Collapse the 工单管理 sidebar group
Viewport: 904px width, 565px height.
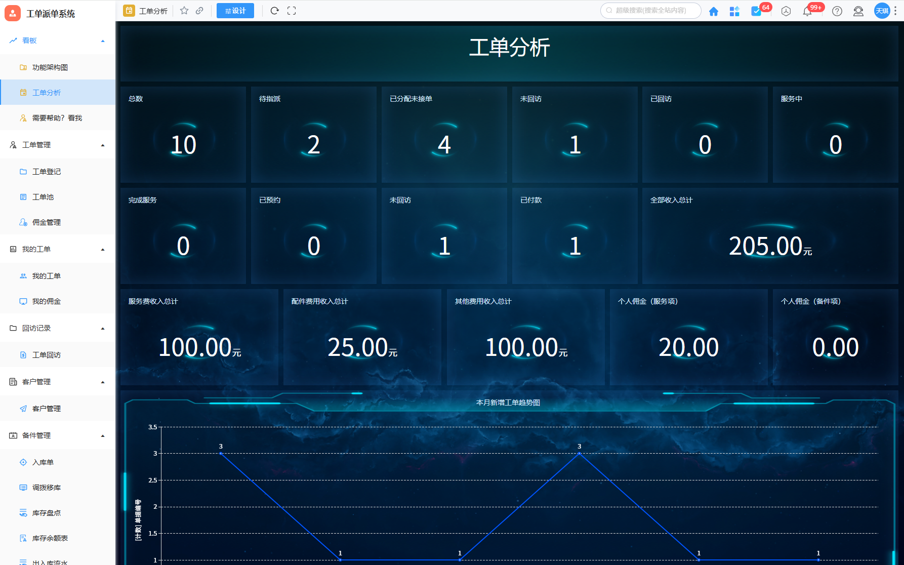(103, 145)
